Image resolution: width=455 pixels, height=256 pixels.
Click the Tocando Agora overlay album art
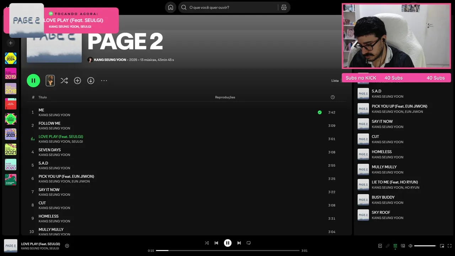[x=26, y=20]
